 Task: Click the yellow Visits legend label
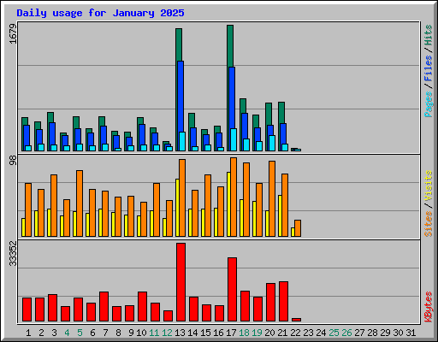pyautogui.click(x=429, y=186)
